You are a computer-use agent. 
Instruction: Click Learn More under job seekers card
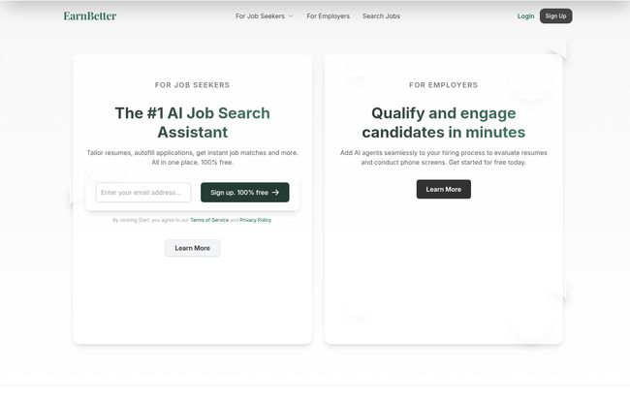(x=193, y=248)
